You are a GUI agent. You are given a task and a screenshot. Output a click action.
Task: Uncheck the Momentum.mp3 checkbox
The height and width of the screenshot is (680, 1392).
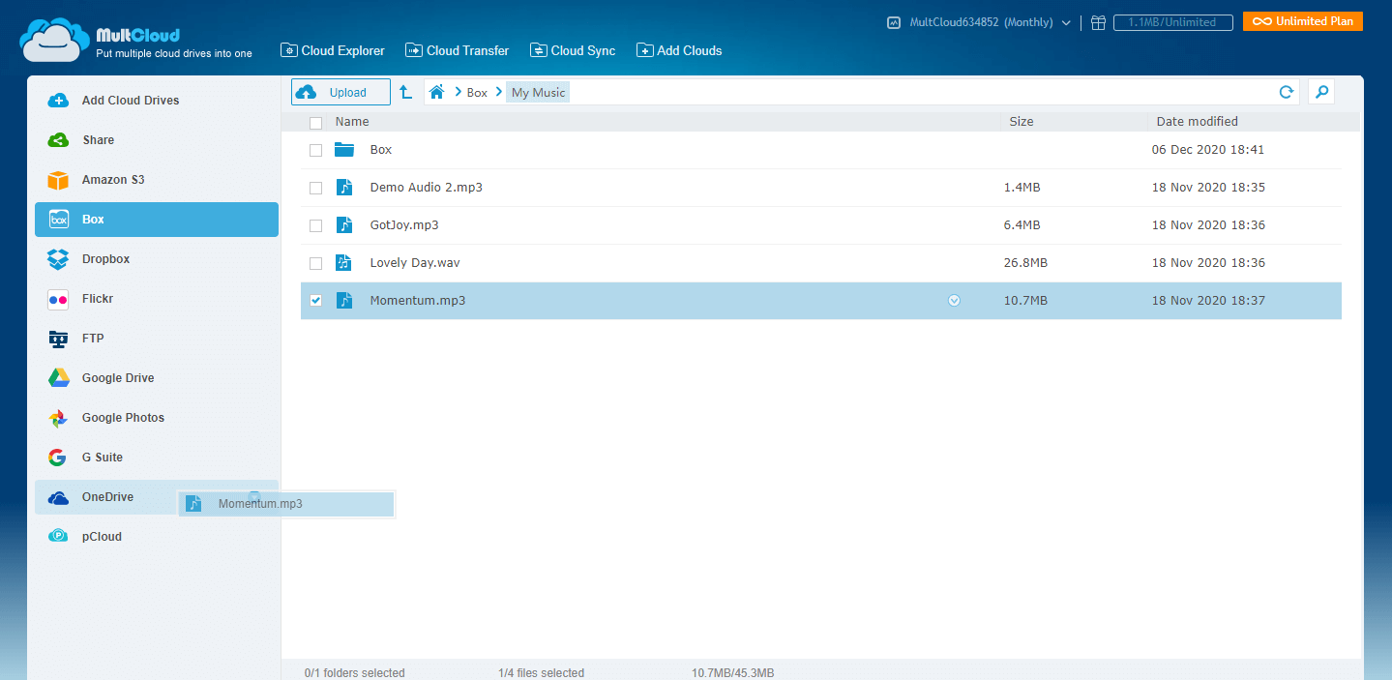pos(315,301)
